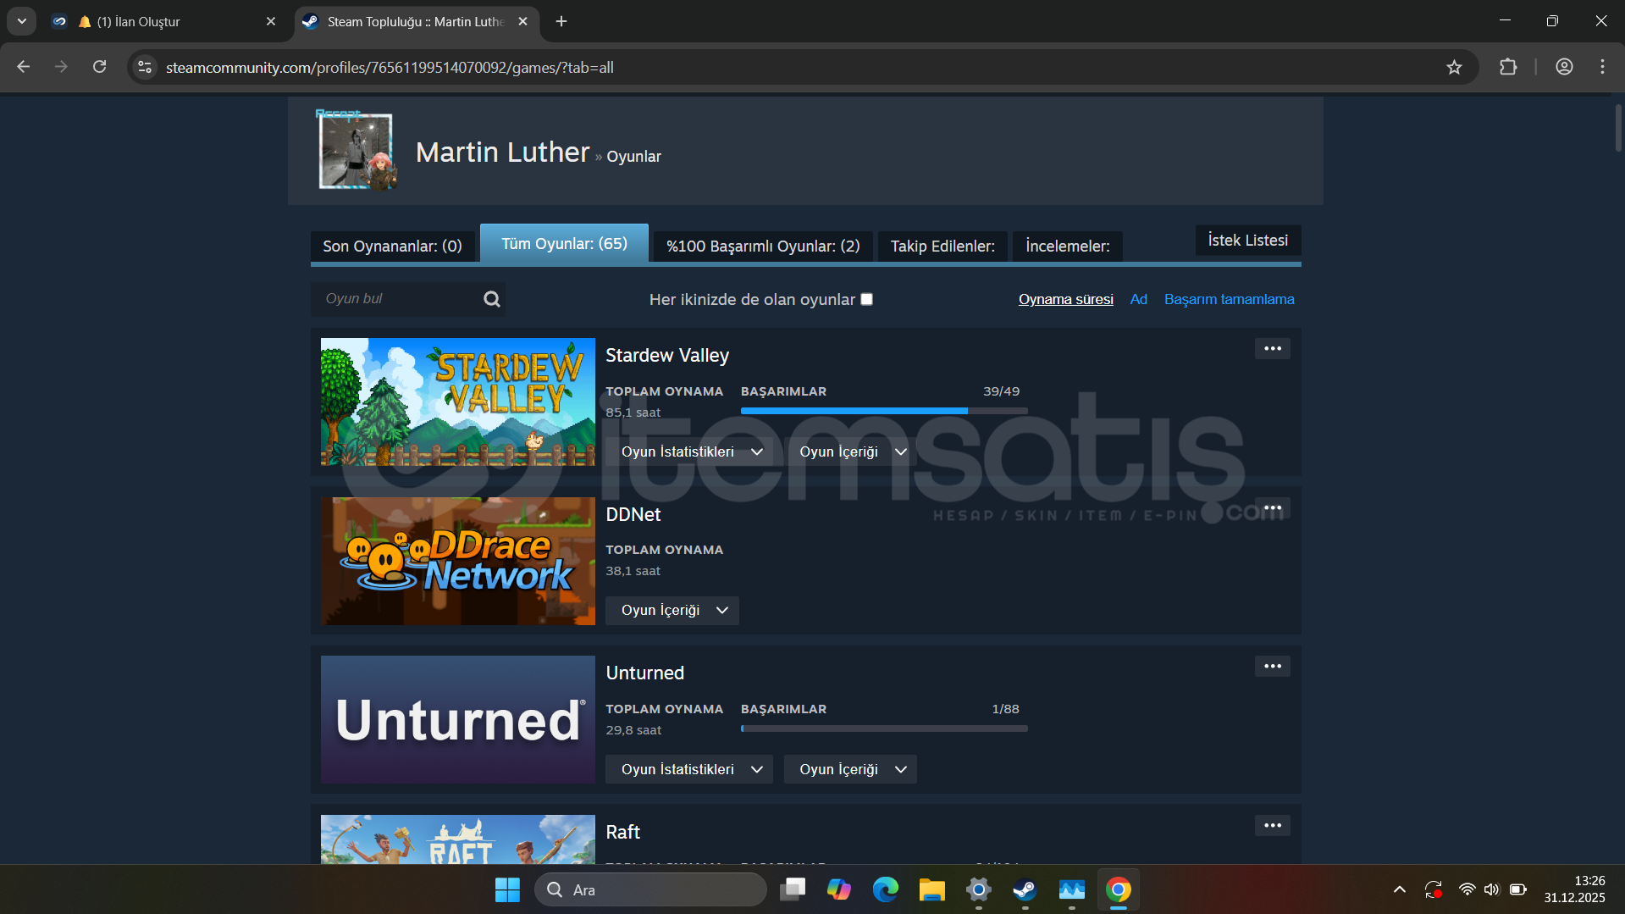Open the Takip Edilenler tab
This screenshot has height=914, width=1625.
(942, 247)
